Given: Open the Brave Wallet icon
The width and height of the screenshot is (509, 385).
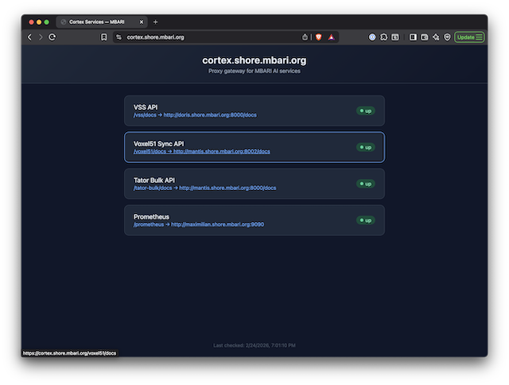Looking at the screenshot, I should click(424, 37).
